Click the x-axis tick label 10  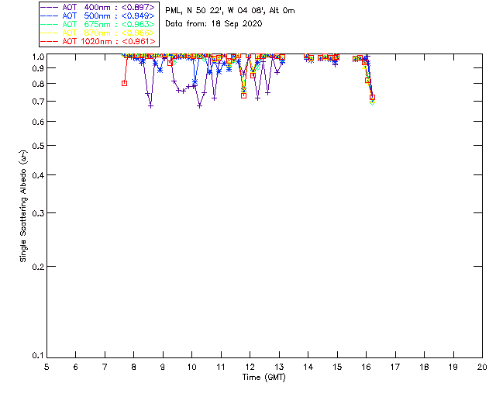(191, 367)
